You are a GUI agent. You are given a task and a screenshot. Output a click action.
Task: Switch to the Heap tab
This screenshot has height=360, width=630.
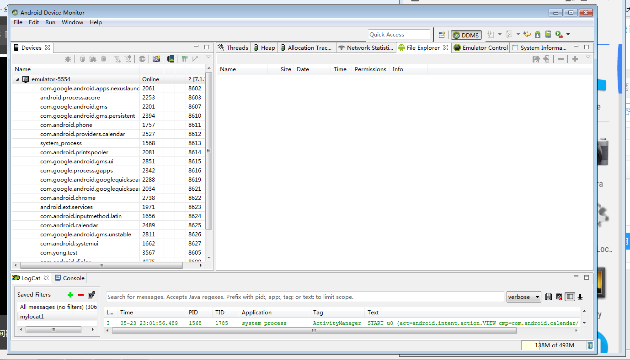coord(264,47)
